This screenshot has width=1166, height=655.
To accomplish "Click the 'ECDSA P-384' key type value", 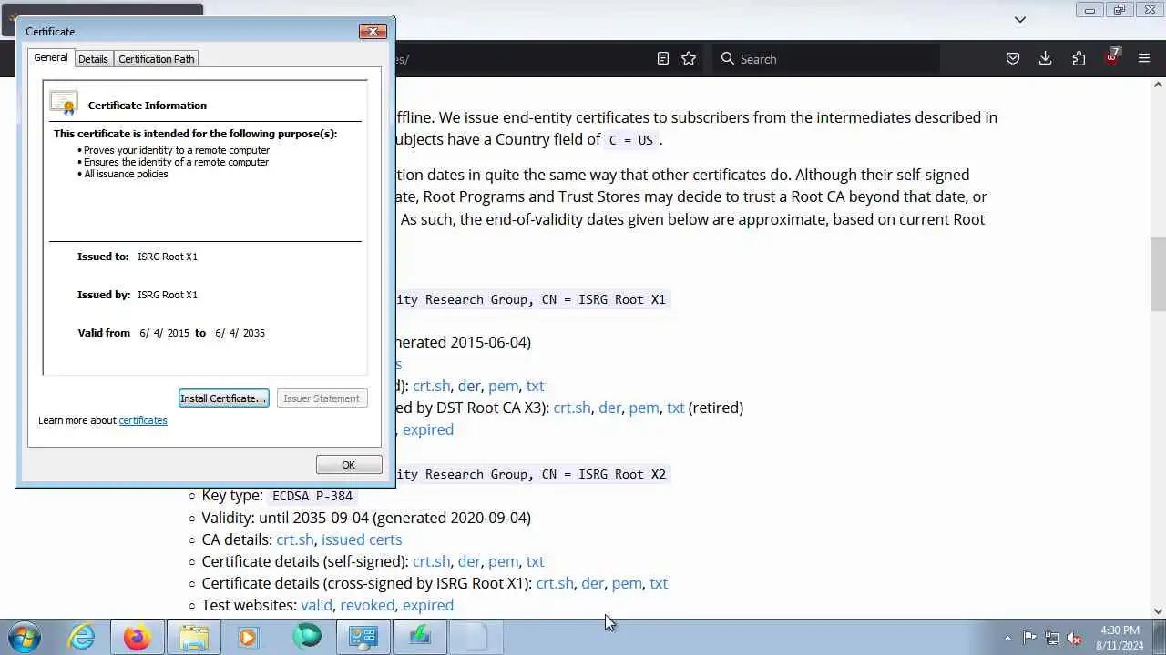I will (312, 496).
